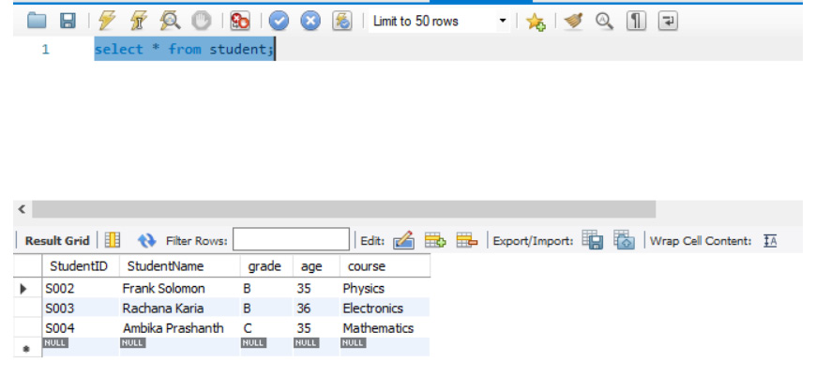Delete selected rows icon
This screenshot has height=392, width=816.
[467, 240]
